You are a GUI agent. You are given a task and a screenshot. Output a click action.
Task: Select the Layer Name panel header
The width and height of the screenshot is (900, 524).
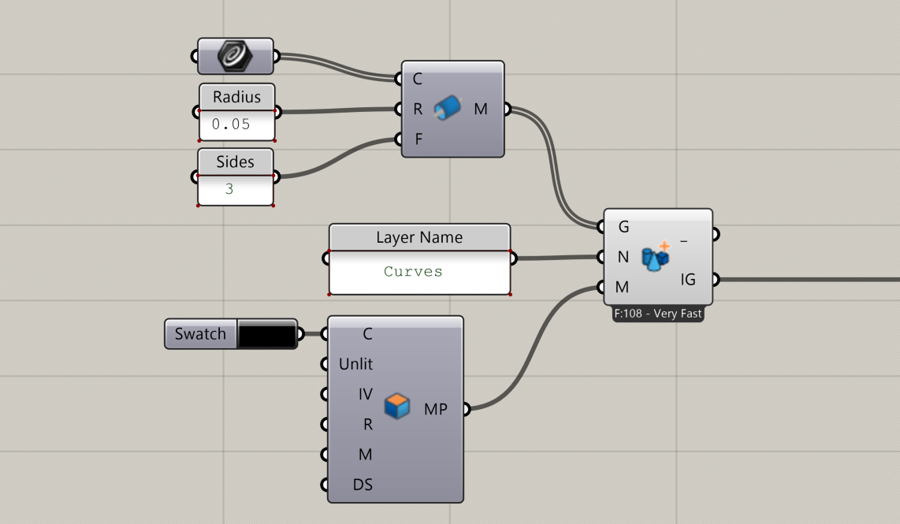419,237
